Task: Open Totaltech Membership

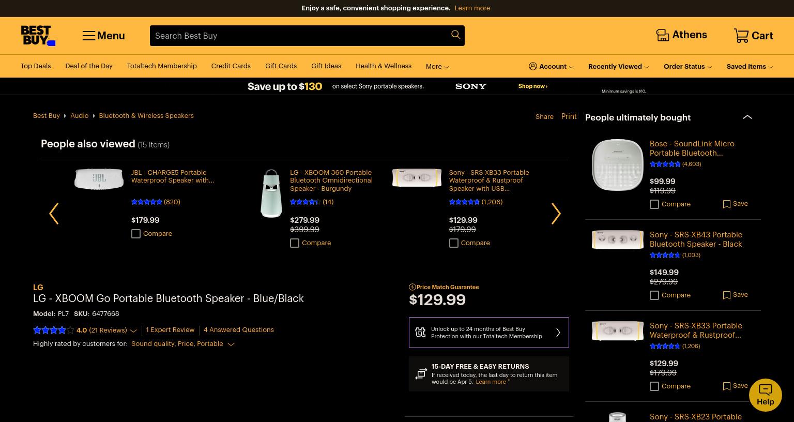Action: [x=162, y=66]
